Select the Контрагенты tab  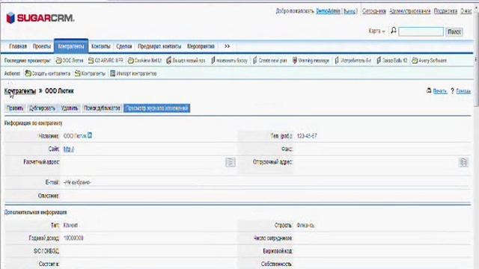click(x=71, y=46)
